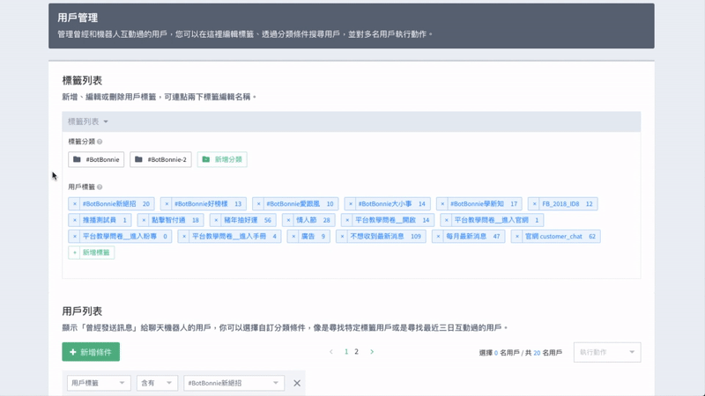Select page 1 in pagination
Viewport: 705px width, 396px height.
346,351
